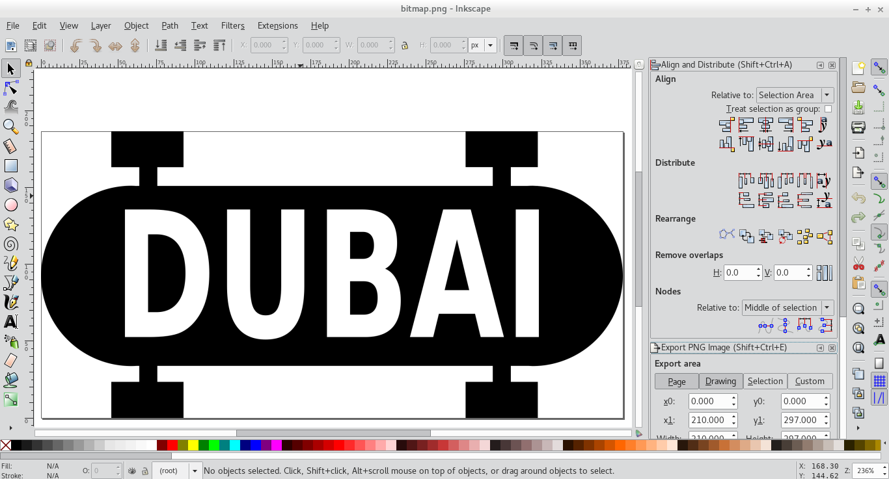This screenshot has width=889, height=479.
Task: Click Undo arrow in command bar
Action: coord(858,198)
